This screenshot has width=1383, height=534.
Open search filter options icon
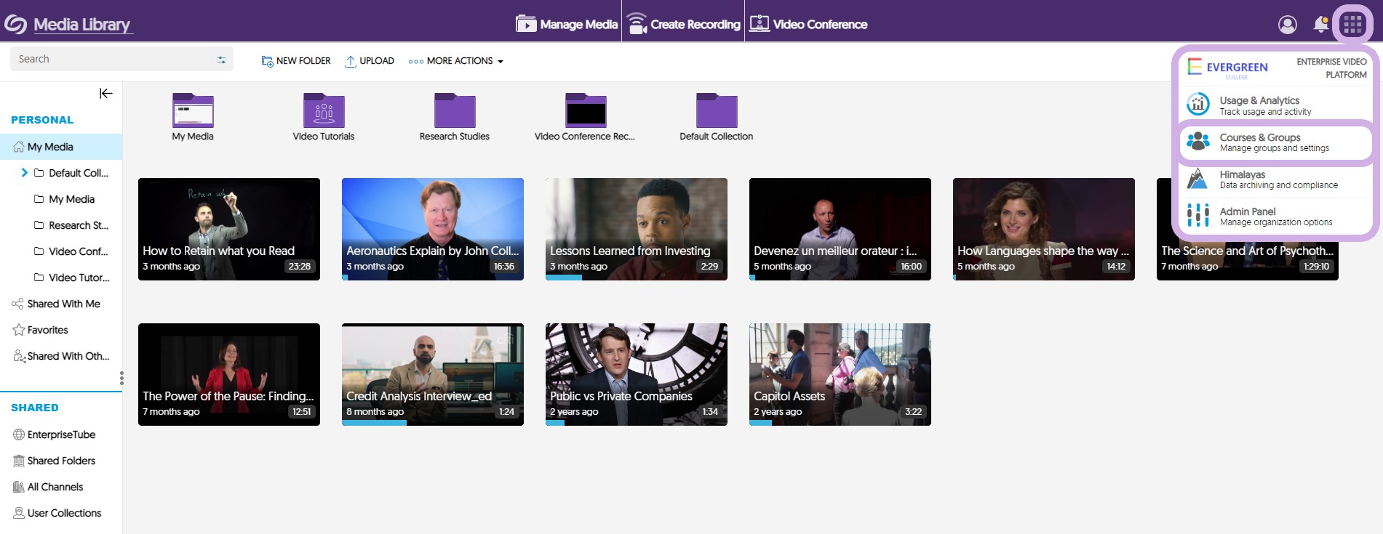[221, 60]
